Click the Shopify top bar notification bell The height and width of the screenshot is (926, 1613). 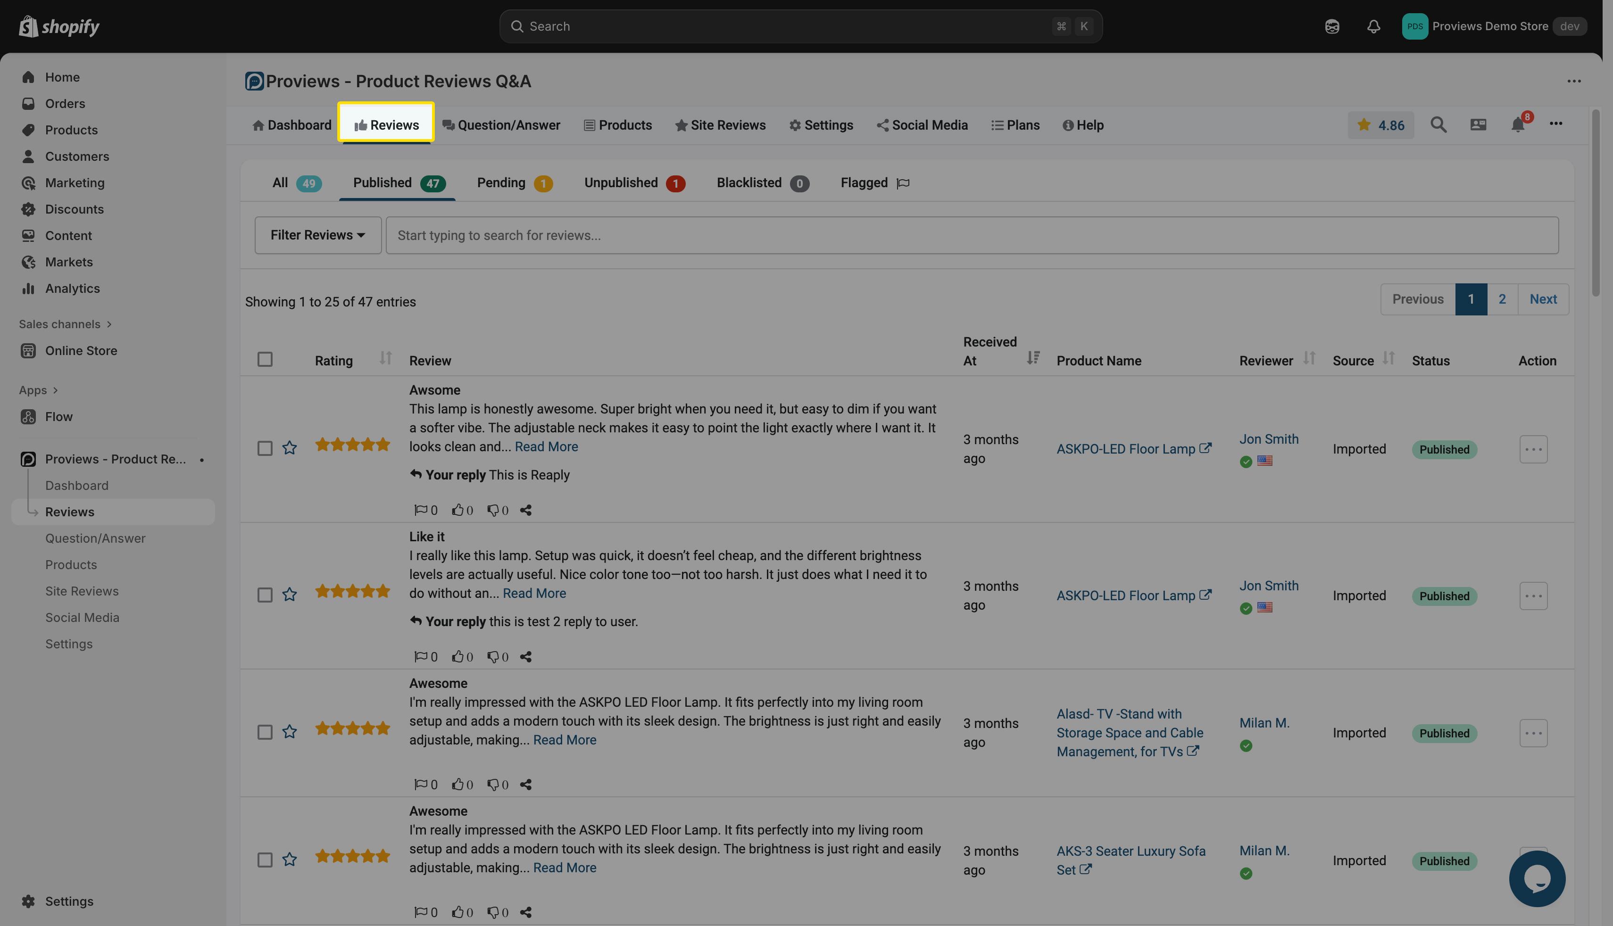tap(1373, 27)
